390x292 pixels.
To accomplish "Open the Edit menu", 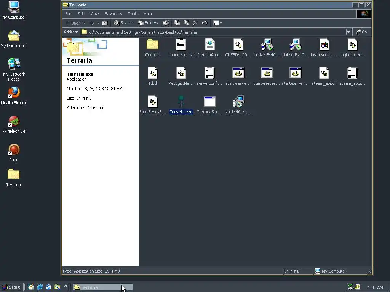I will click(81, 14).
